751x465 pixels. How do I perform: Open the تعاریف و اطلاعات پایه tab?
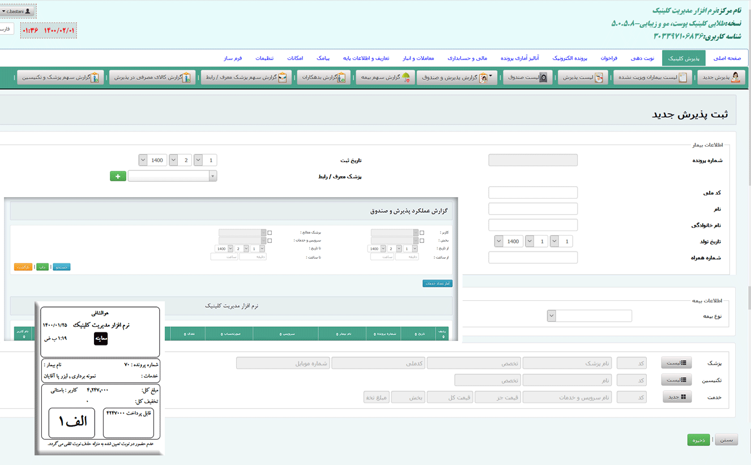366,58
